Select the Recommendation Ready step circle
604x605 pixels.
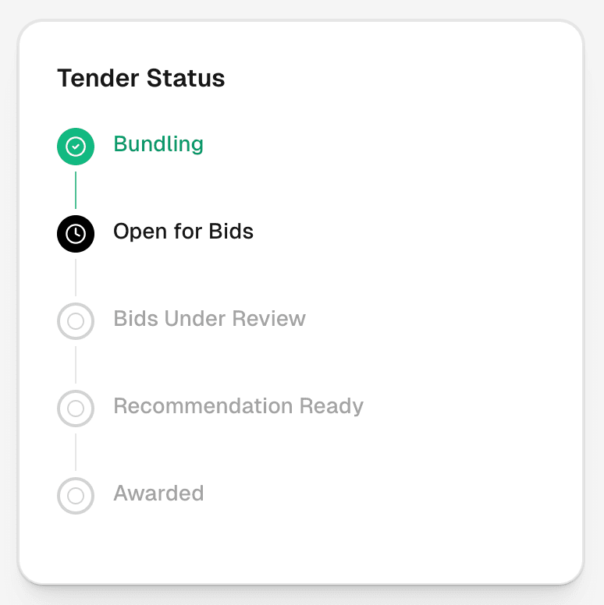(x=76, y=409)
